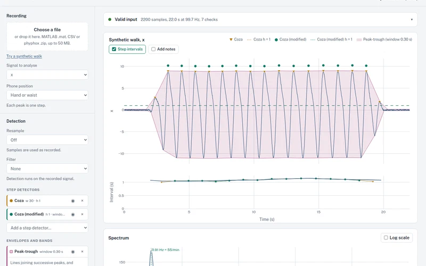Click the STEP DETECTORS heading
426x266 pixels.
click(23, 190)
